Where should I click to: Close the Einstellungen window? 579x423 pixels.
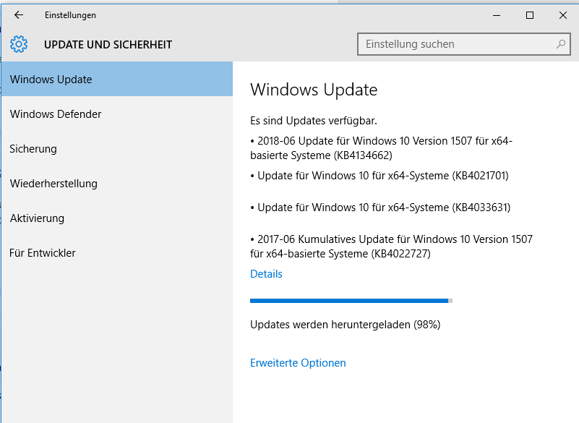[563, 15]
